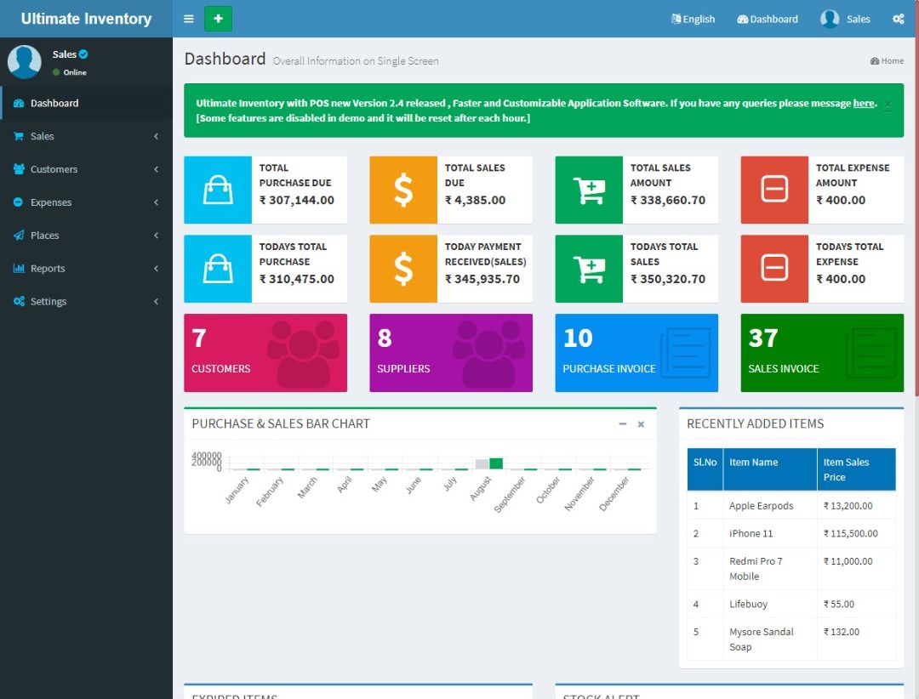Click the expense icon on Total Expense Amount tile
Image resolution: width=919 pixels, height=699 pixels.
773,188
